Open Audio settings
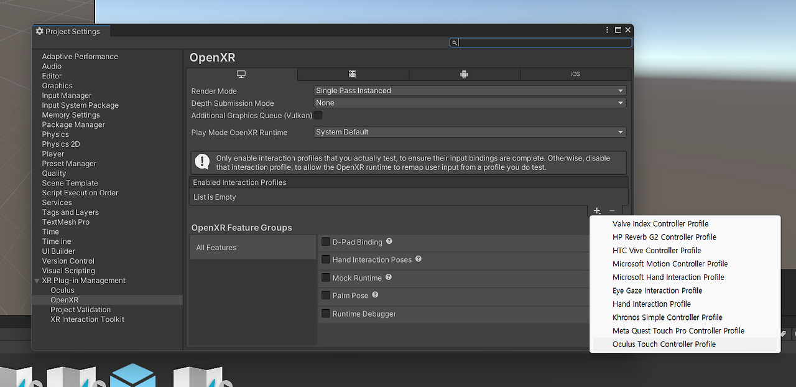This screenshot has width=796, height=387. [52, 67]
